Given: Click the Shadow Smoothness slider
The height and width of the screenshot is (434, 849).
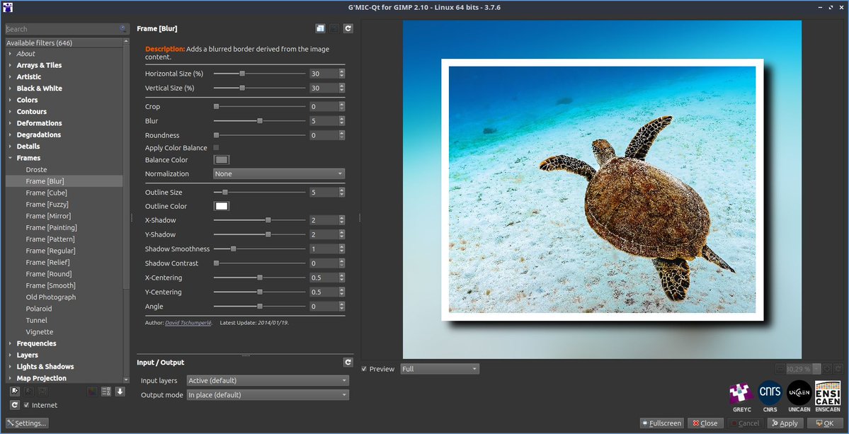Looking at the screenshot, I should 259,249.
